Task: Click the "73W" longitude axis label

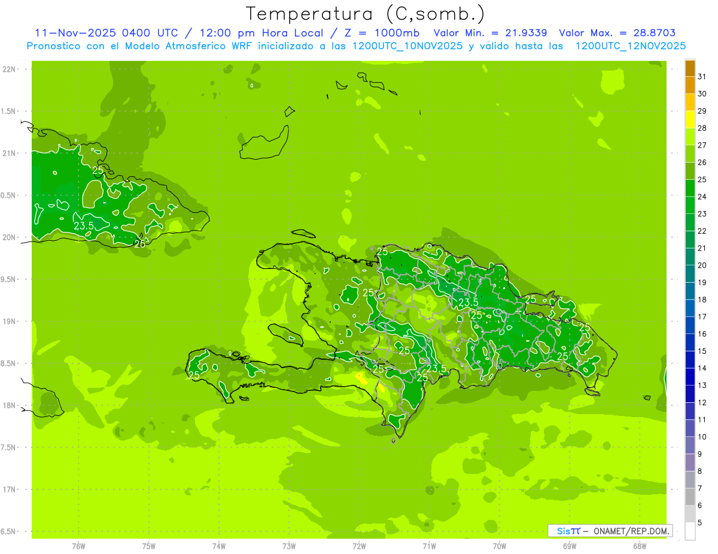Action: click(x=289, y=546)
